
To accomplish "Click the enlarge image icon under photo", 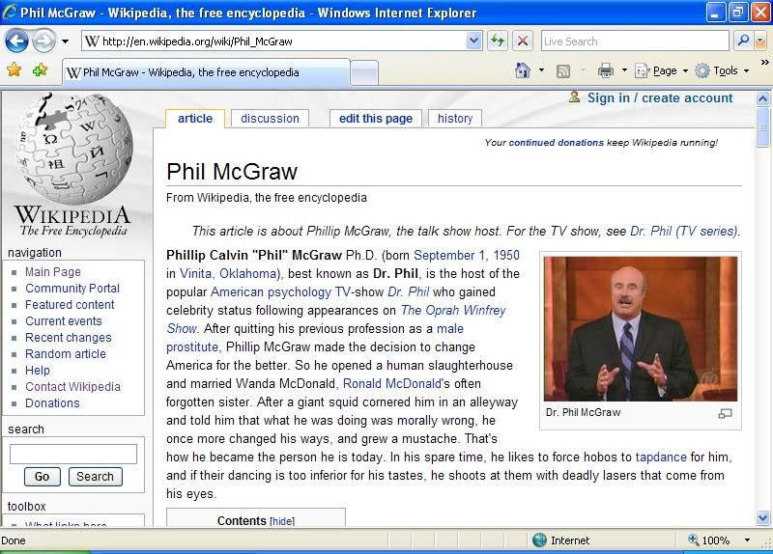I will tap(725, 414).
